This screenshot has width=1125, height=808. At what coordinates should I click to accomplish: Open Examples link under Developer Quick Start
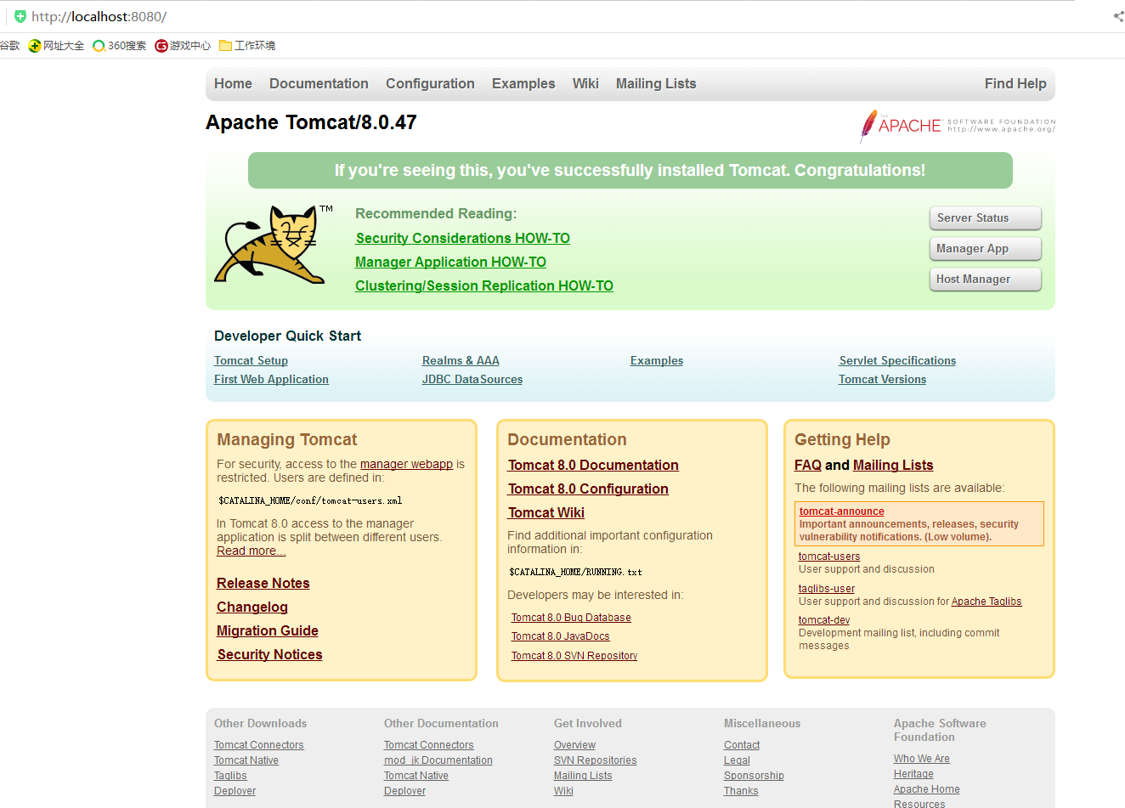coord(657,360)
